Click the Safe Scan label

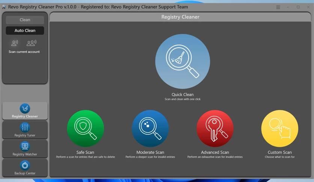(x=85, y=152)
